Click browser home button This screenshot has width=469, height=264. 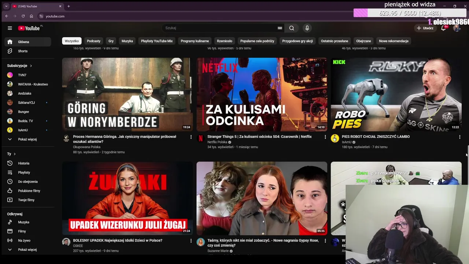pyautogui.click(x=32, y=16)
